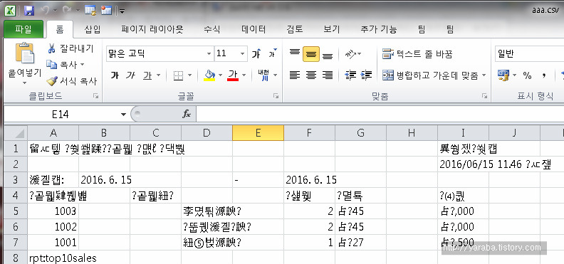Image resolution: width=564 pixels, height=264 pixels.
Task: Click increase indent icon
Action: tap(366, 75)
